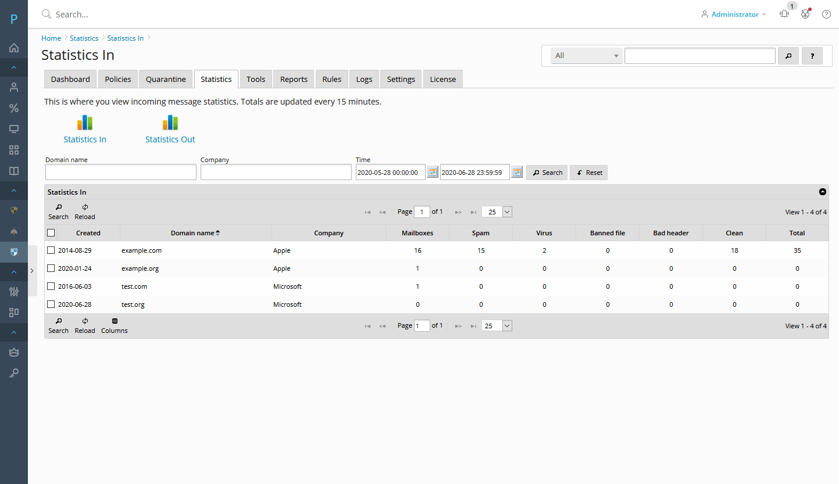
Task: Collapse sidebar group chevron above yellow shield
Action: (14, 191)
